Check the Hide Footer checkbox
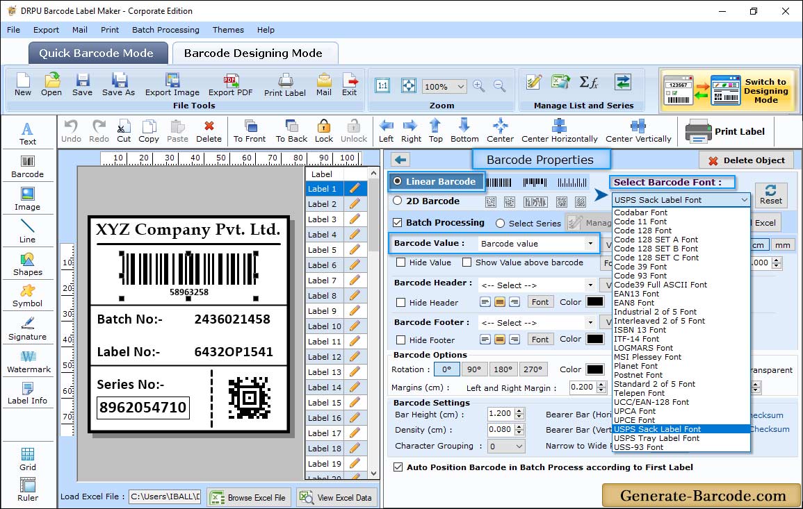 pyautogui.click(x=401, y=340)
